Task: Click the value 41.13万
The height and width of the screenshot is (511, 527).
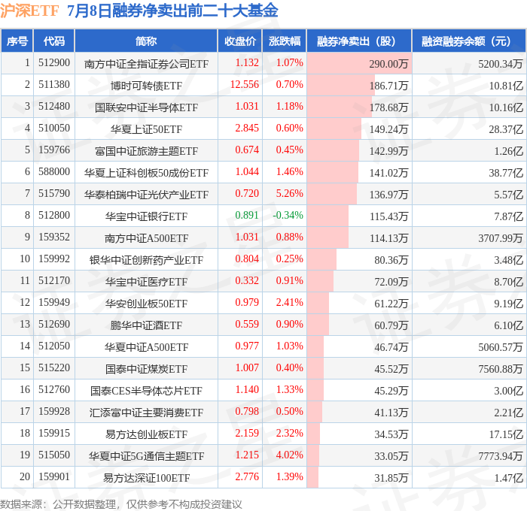Action: [391, 413]
